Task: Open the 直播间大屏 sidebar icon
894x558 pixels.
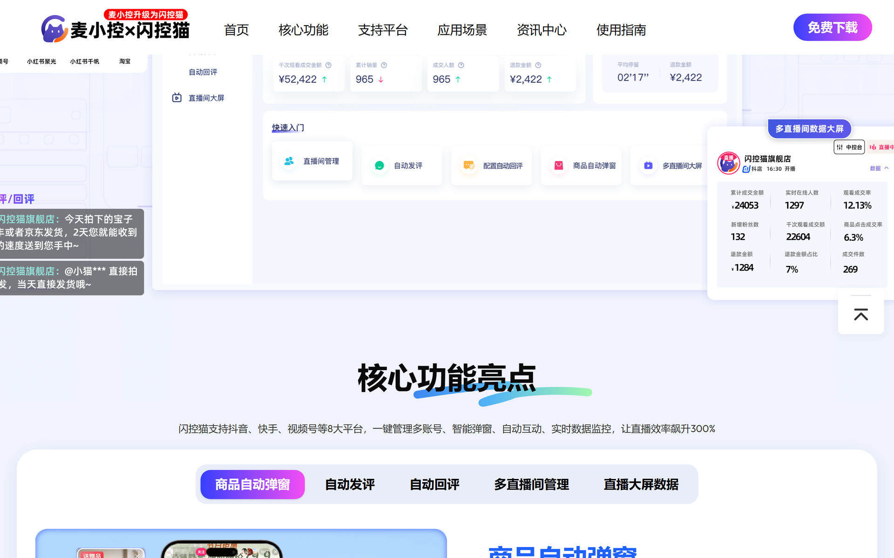Action: (177, 98)
